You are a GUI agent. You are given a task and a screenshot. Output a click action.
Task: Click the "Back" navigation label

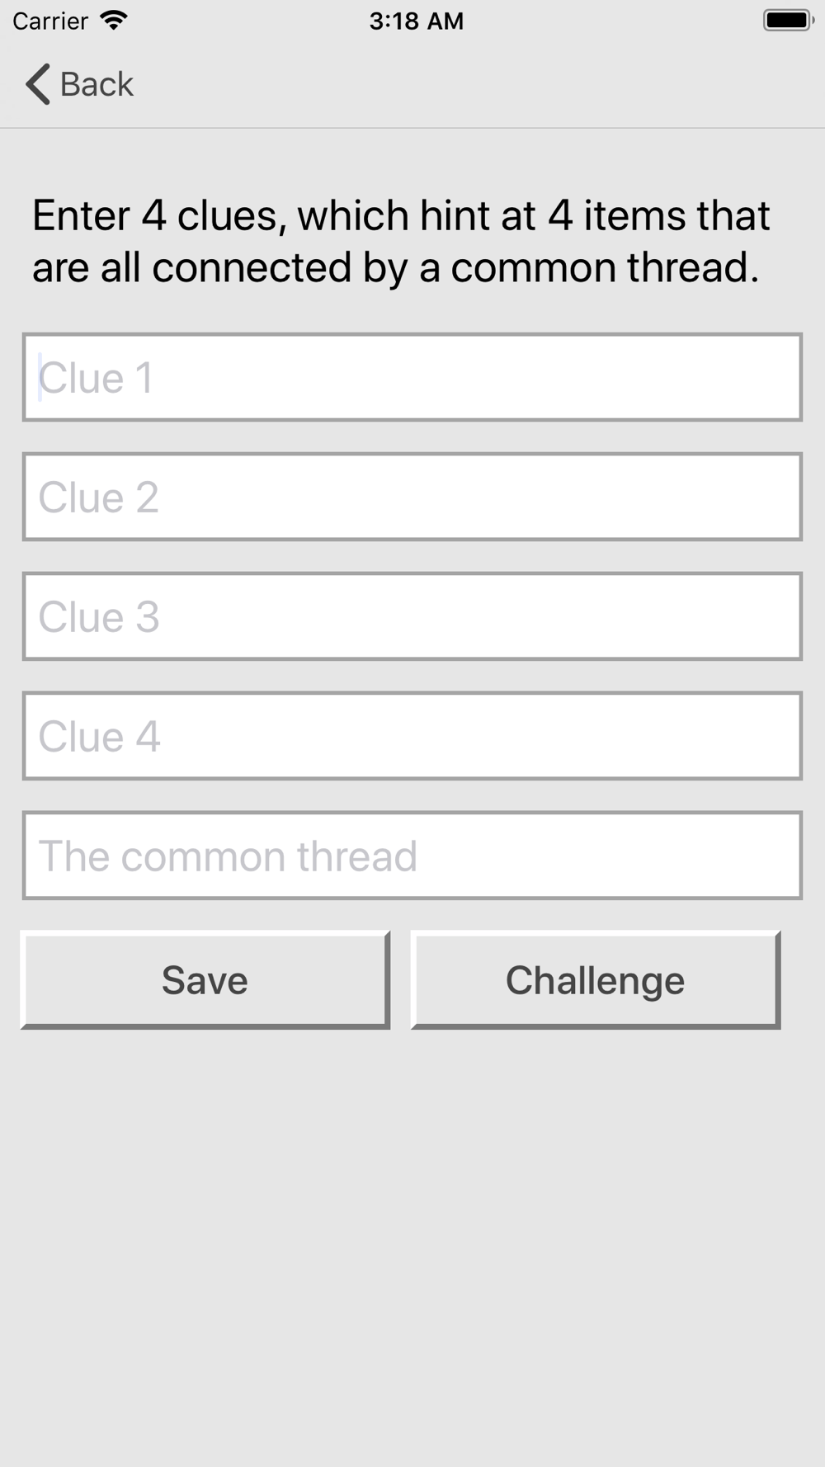(x=97, y=84)
